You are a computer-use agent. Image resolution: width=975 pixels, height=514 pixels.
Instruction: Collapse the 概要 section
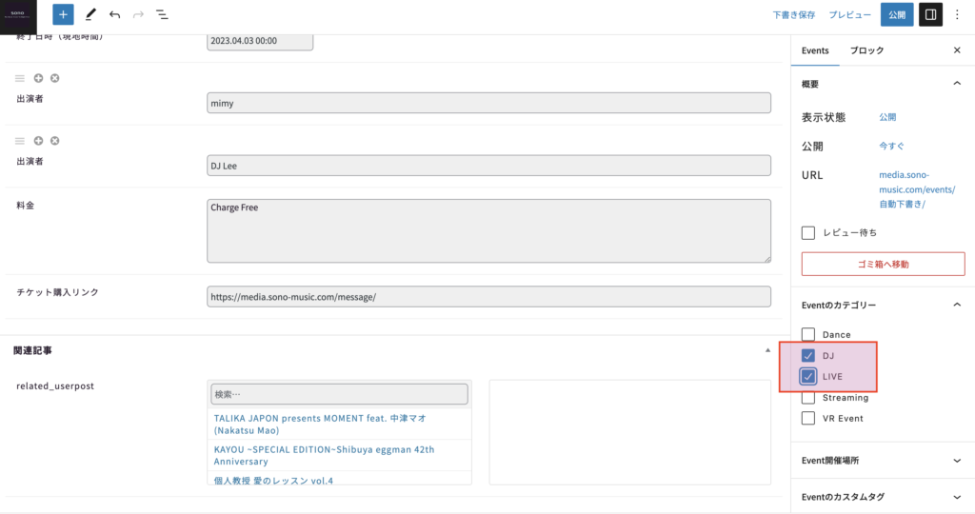(x=957, y=84)
